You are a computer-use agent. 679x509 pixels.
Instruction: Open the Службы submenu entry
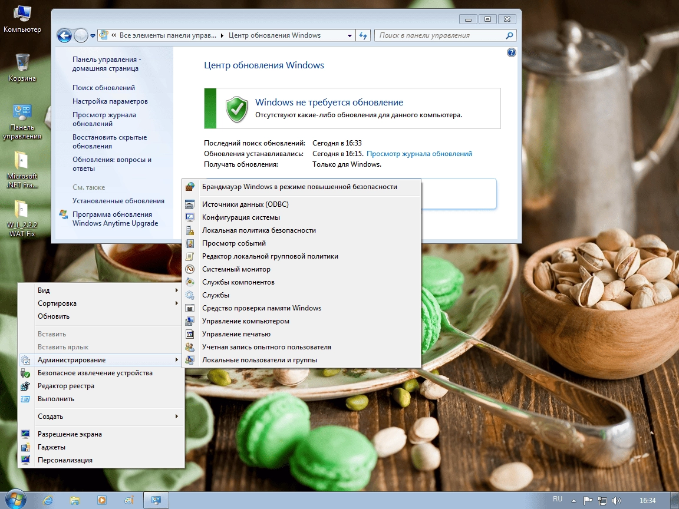(301, 295)
